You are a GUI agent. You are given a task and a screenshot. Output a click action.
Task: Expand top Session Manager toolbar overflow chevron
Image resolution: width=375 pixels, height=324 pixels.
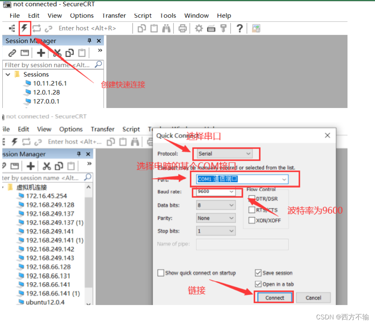click(100, 50)
